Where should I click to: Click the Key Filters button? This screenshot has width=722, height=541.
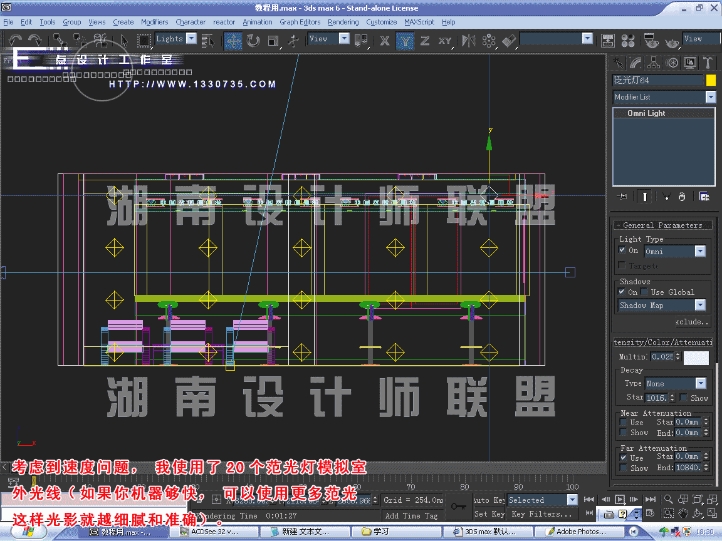(x=541, y=514)
